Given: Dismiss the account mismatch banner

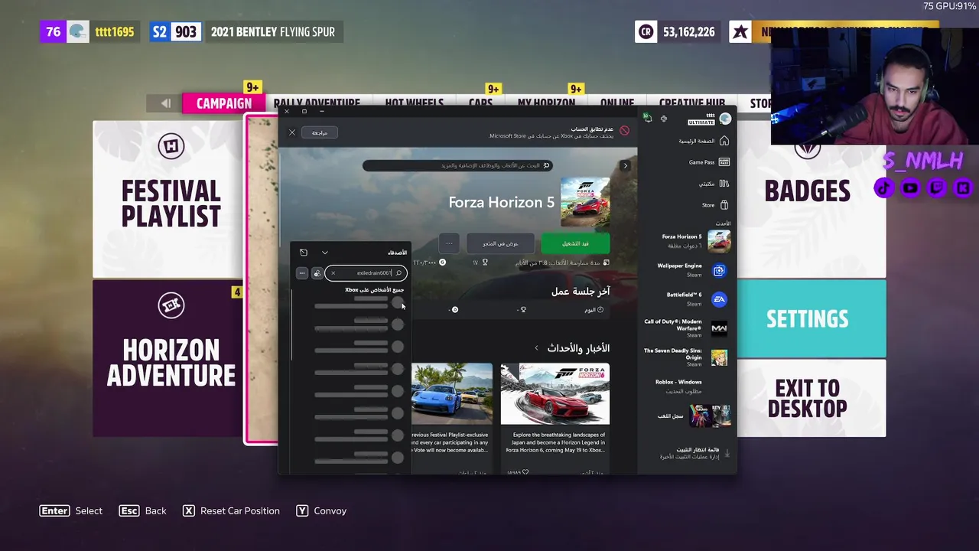Looking at the screenshot, I should tap(291, 132).
